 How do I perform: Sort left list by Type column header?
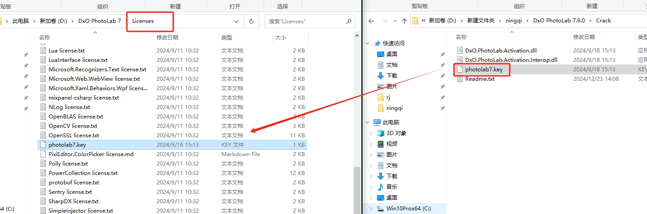coord(227,38)
